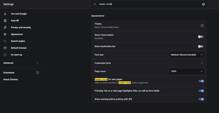Open Chrome Web Store theme link icon
Image resolution: width=219 pixels, height=113 pixels.
coord(202,26)
